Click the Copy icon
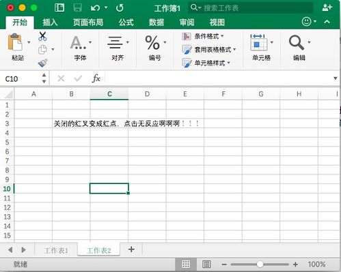The image size is (341, 272). point(42,49)
